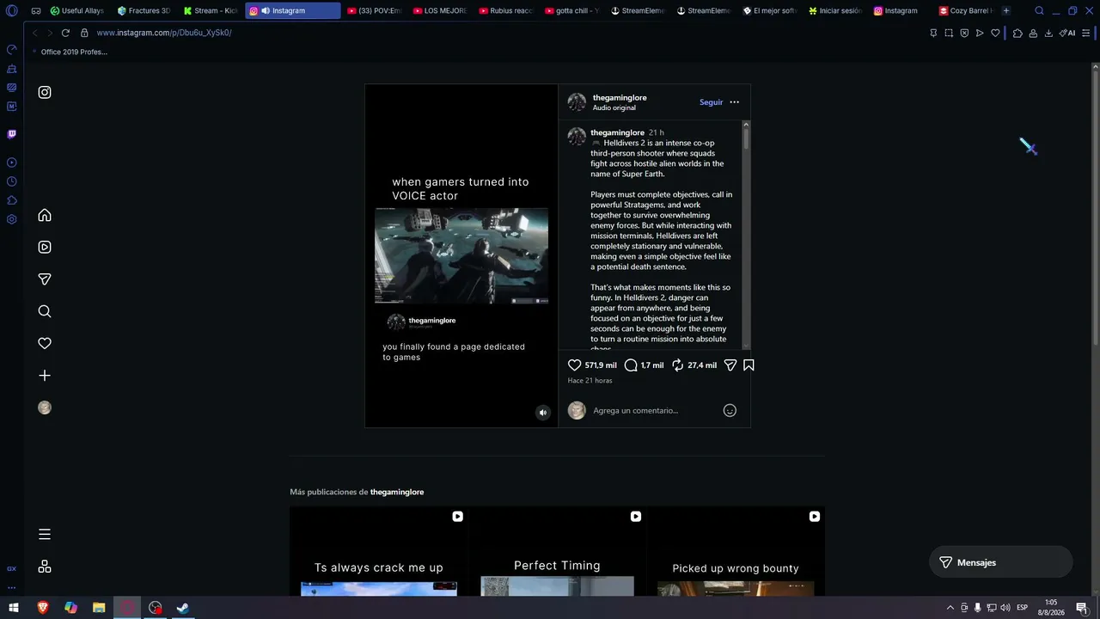This screenshot has height=619, width=1100.
Task: Play the Helldivers video in the post
Action: [461, 255]
